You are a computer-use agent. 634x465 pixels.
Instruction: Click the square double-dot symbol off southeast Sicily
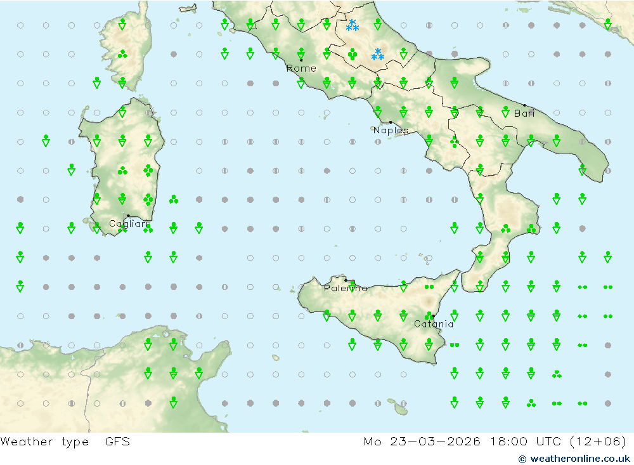pyautogui.click(x=455, y=345)
